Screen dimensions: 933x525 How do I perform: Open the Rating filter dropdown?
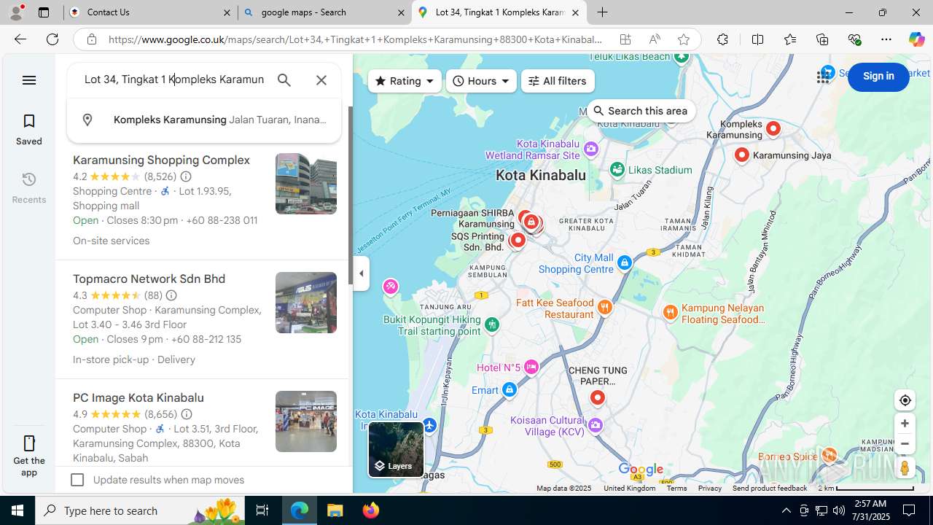[x=405, y=81]
